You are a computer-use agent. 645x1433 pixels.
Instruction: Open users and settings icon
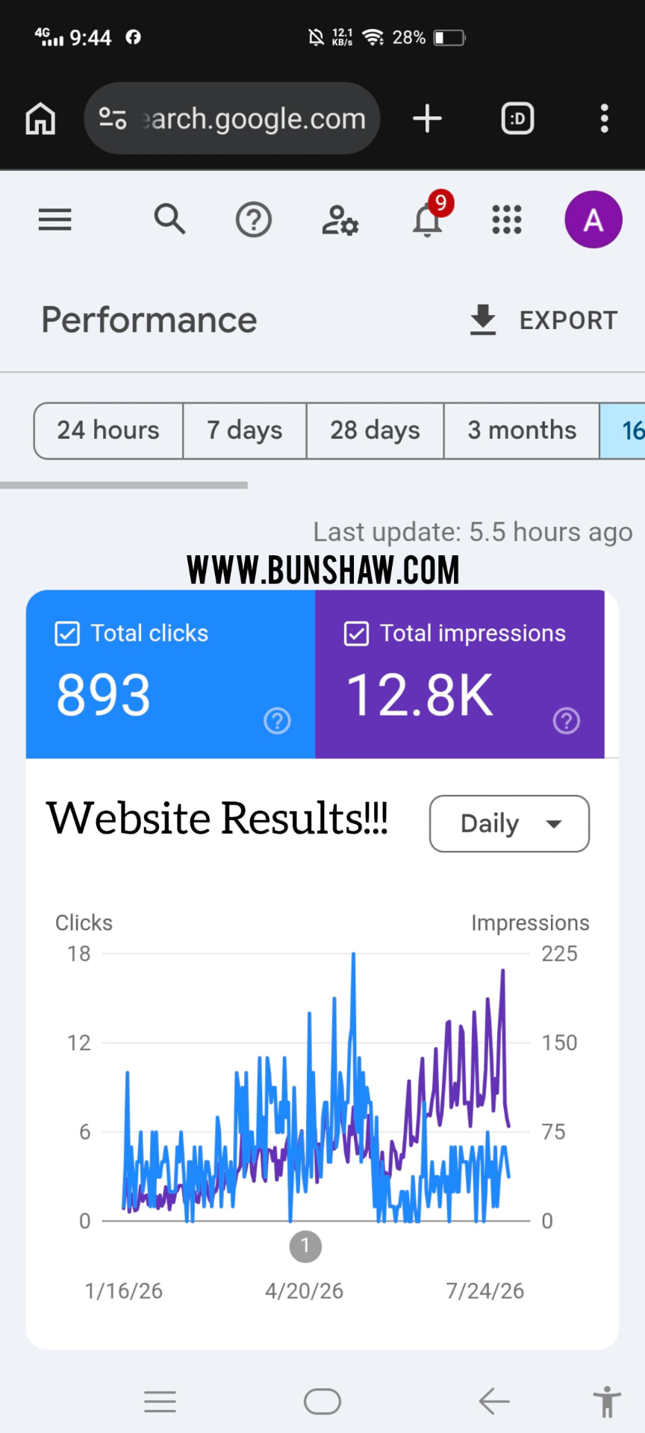(340, 220)
